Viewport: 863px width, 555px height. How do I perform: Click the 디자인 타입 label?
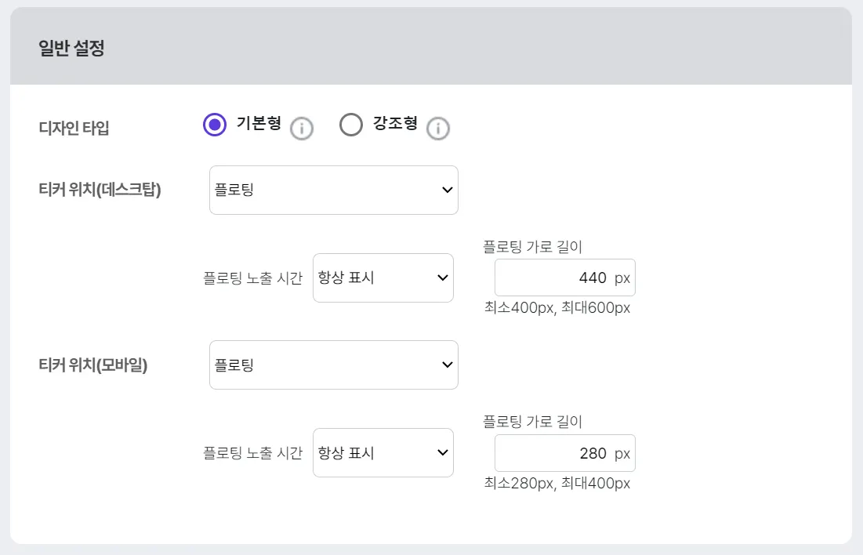[74, 128]
